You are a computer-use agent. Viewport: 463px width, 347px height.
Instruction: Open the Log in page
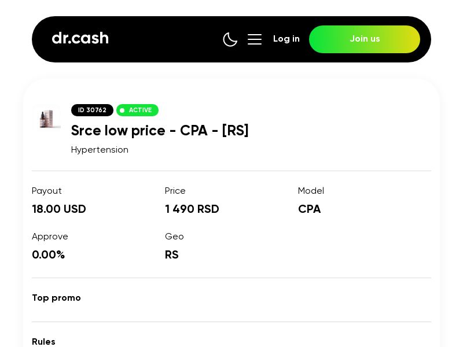coord(286,39)
